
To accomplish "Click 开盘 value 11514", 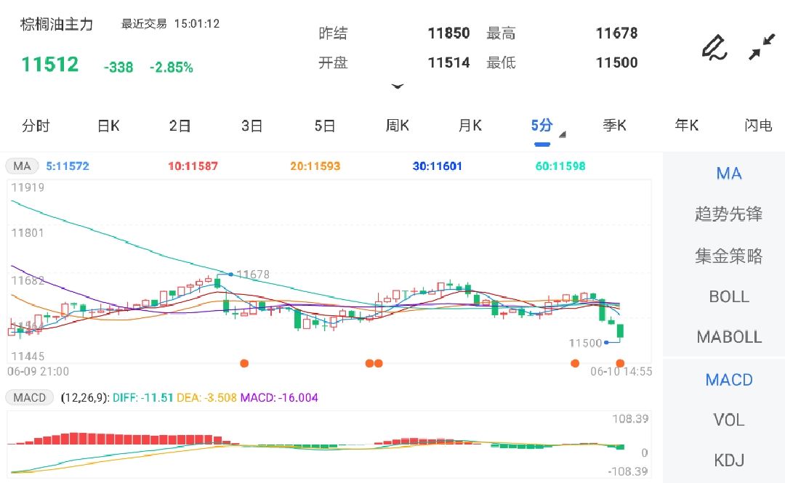I will pos(449,62).
